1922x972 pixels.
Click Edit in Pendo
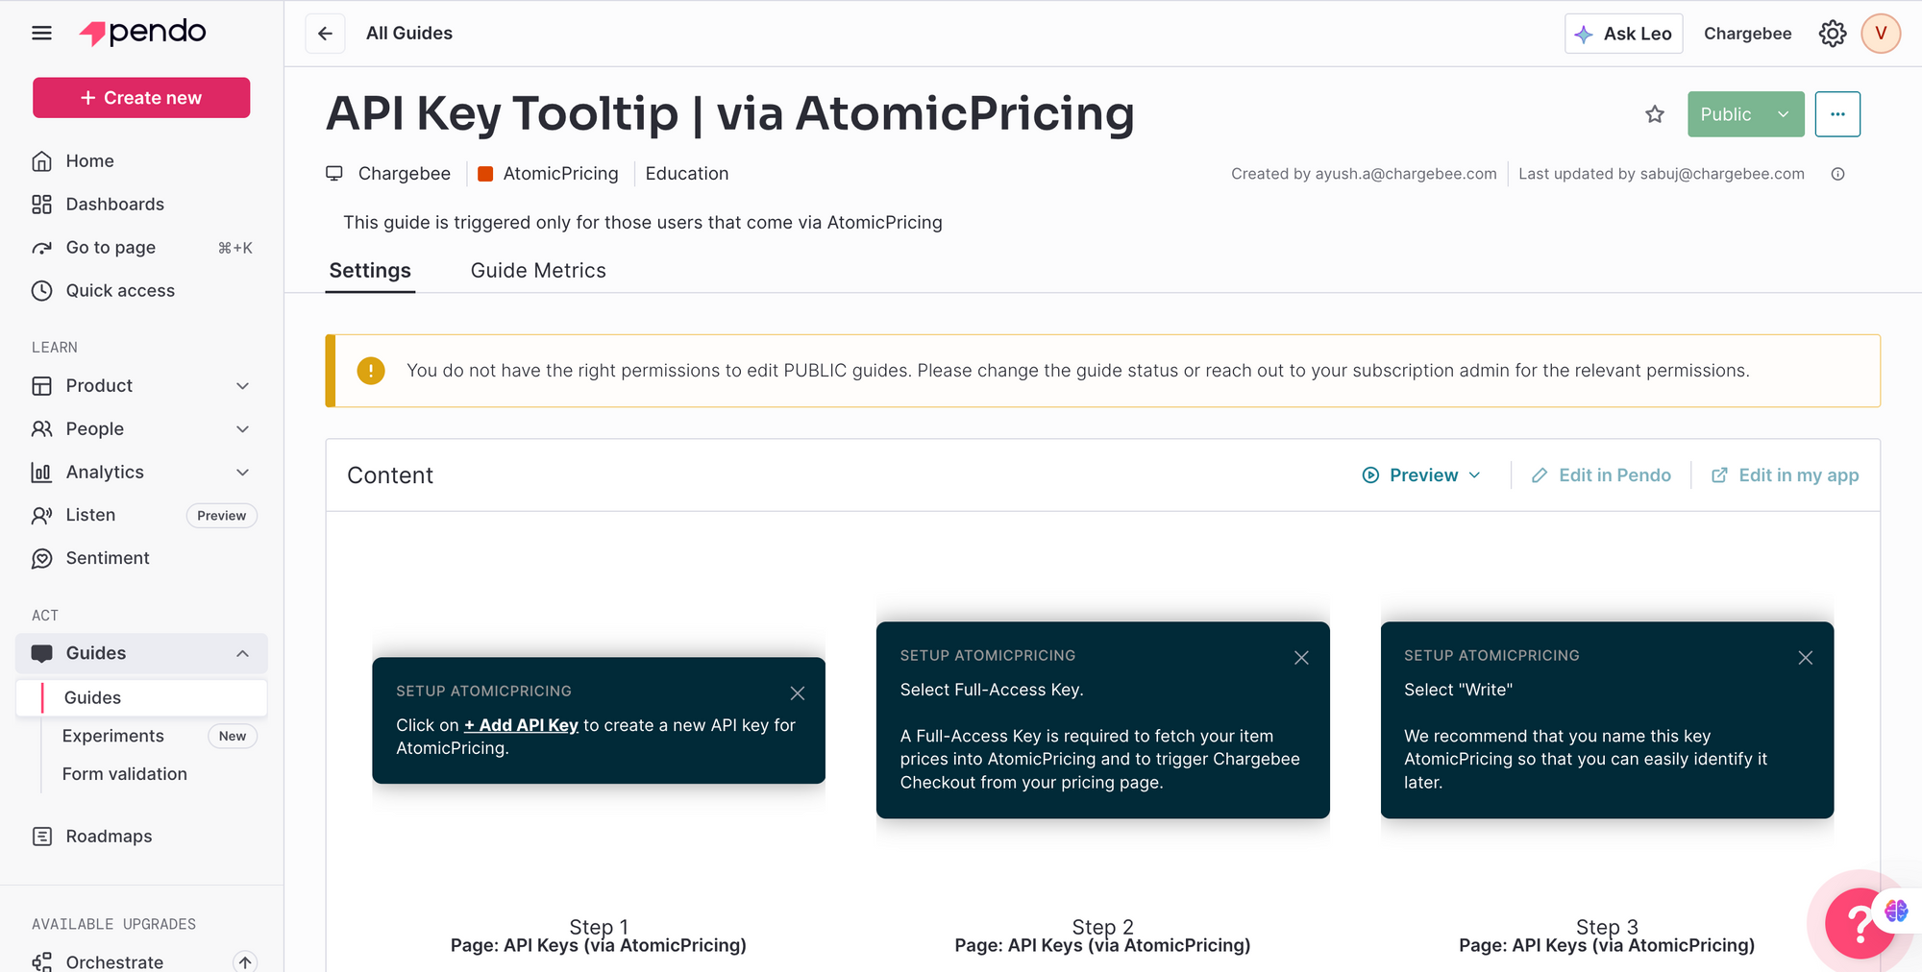tap(1601, 475)
